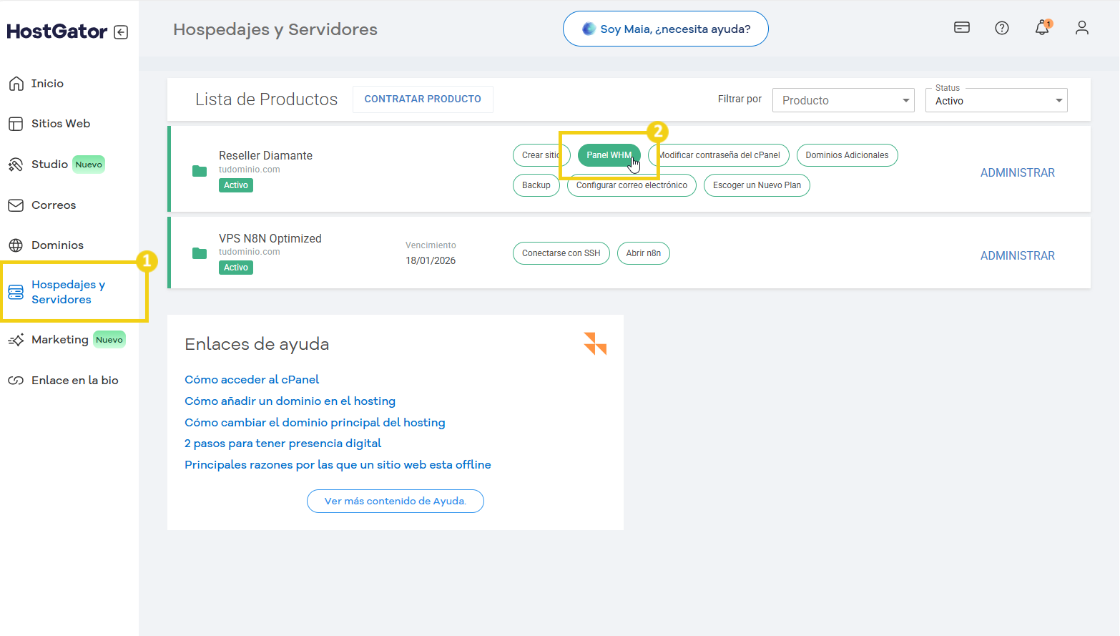The width and height of the screenshot is (1120, 636).
Task: Click the Studio rocket icon
Action: tap(16, 165)
